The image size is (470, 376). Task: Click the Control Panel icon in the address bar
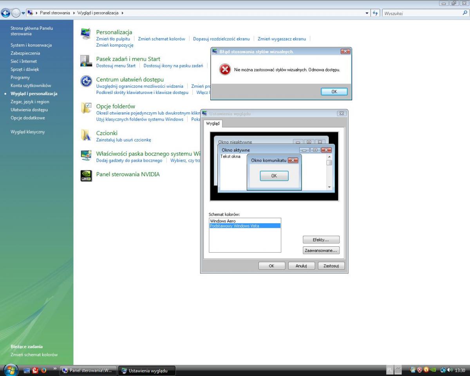(30, 13)
